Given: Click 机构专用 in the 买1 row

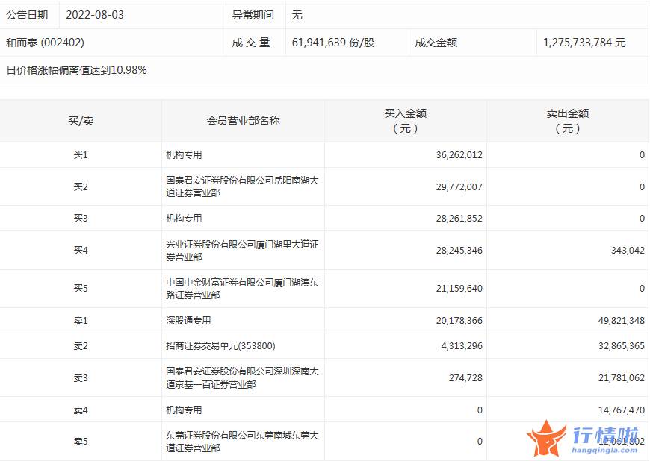Looking at the screenshot, I should pyautogui.click(x=184, y=154).
